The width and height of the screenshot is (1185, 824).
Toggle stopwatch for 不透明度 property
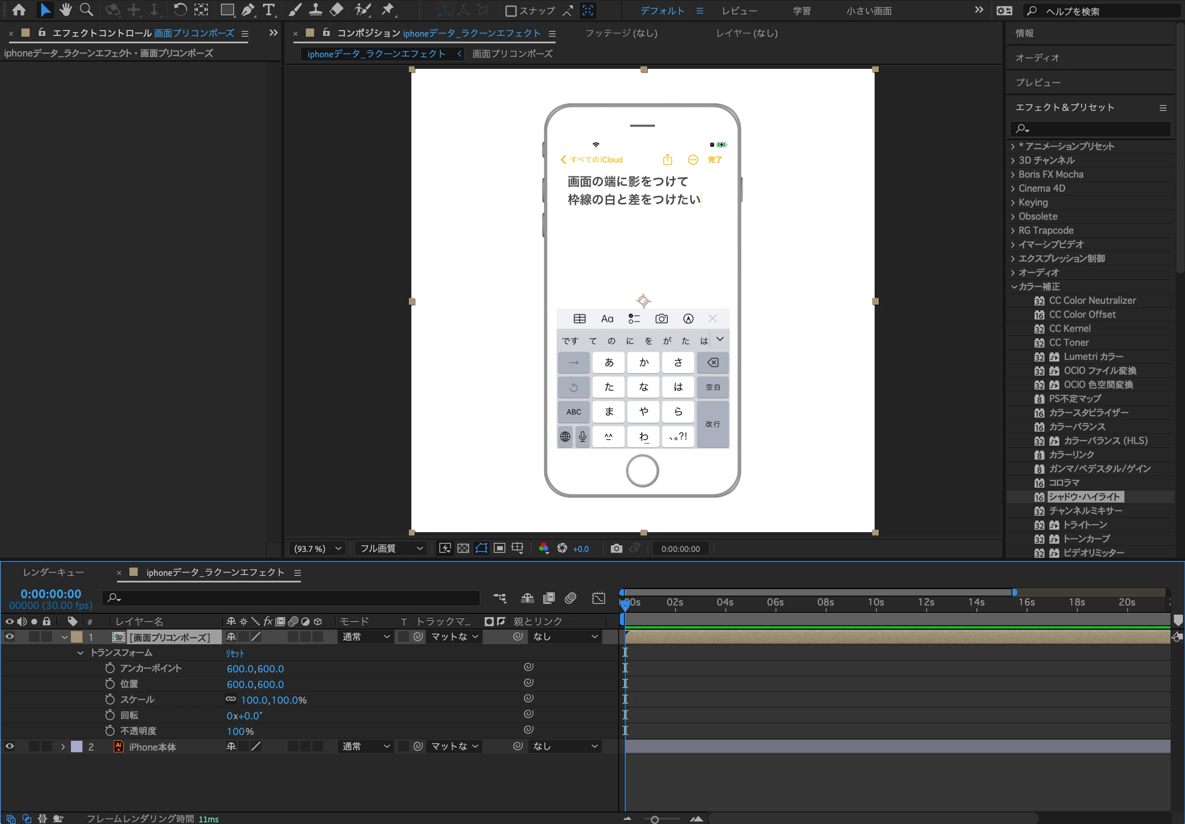coord(109,730)
